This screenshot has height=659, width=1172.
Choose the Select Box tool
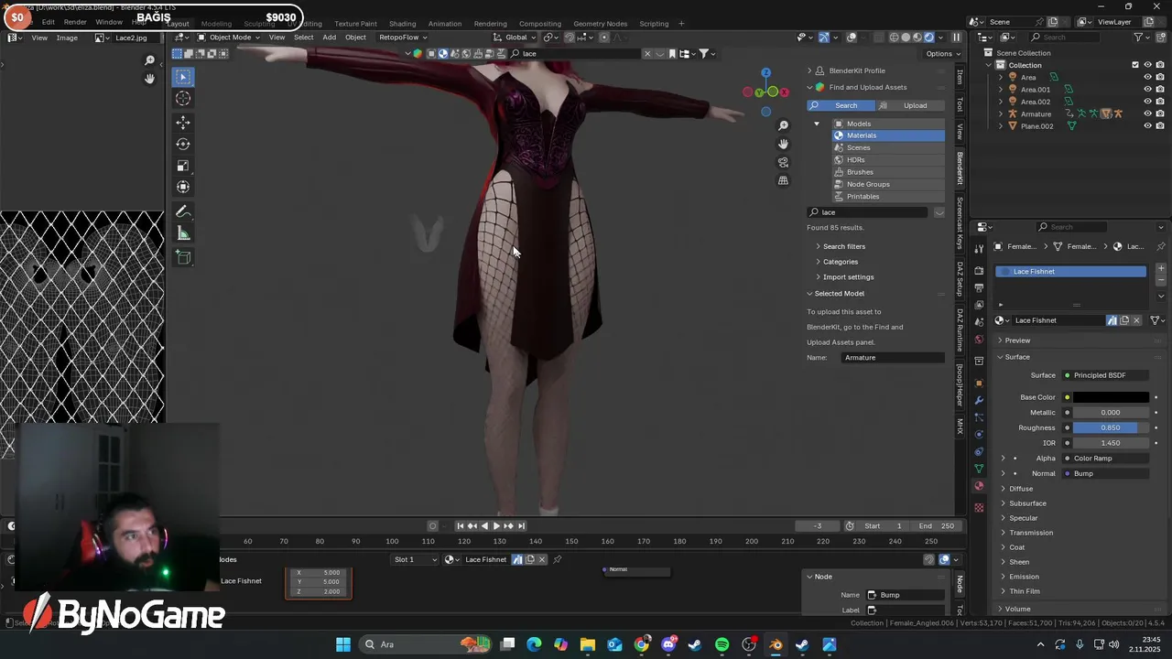[183, 77]
